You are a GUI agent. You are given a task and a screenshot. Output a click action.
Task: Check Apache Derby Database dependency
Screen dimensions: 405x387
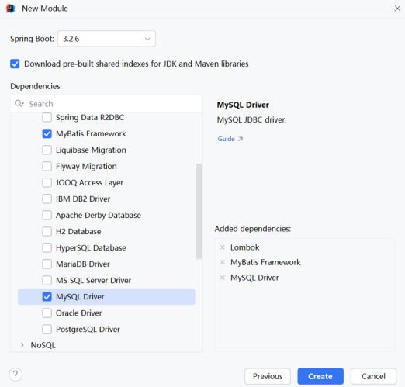tap(47, 215)
